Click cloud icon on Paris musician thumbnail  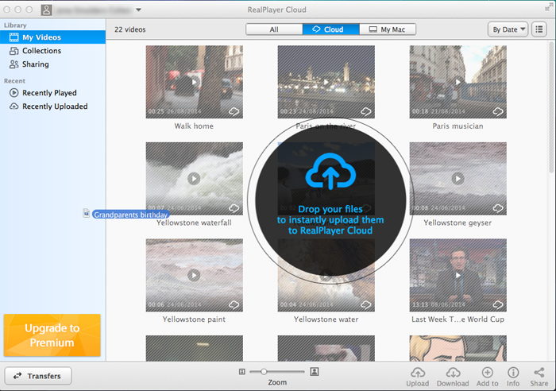(x=498, y=111)
